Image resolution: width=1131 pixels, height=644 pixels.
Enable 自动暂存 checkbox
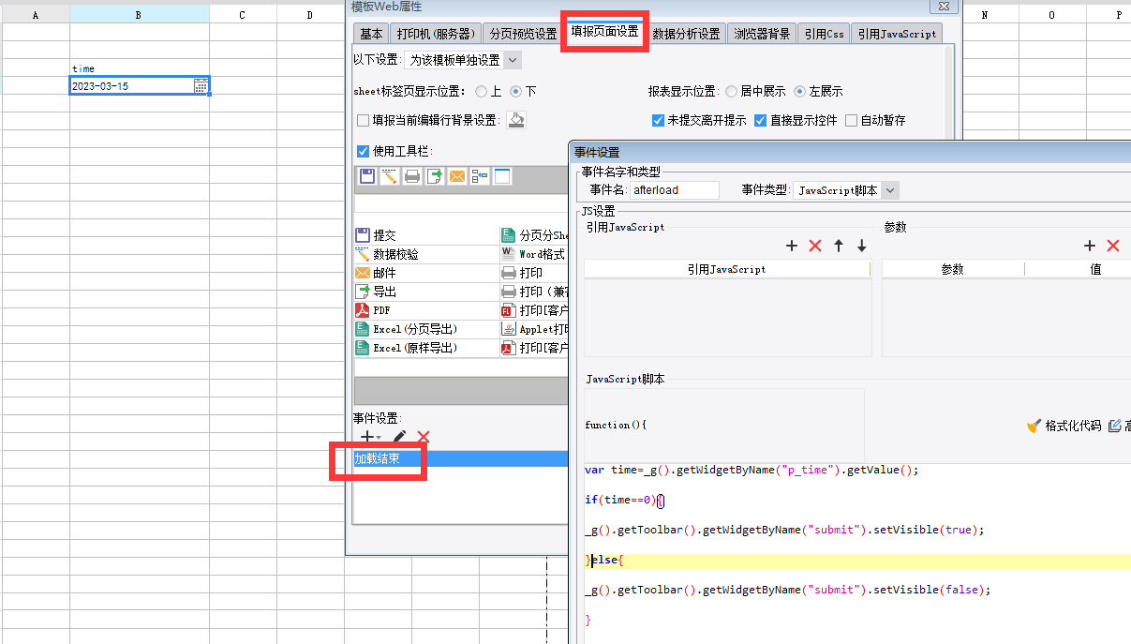click(x=851, y=120)
